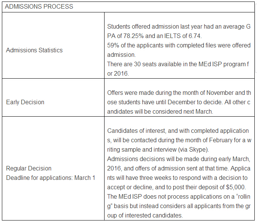
Task: Click the average GPA of 78.25% sentence
Action: click(179, 31)
